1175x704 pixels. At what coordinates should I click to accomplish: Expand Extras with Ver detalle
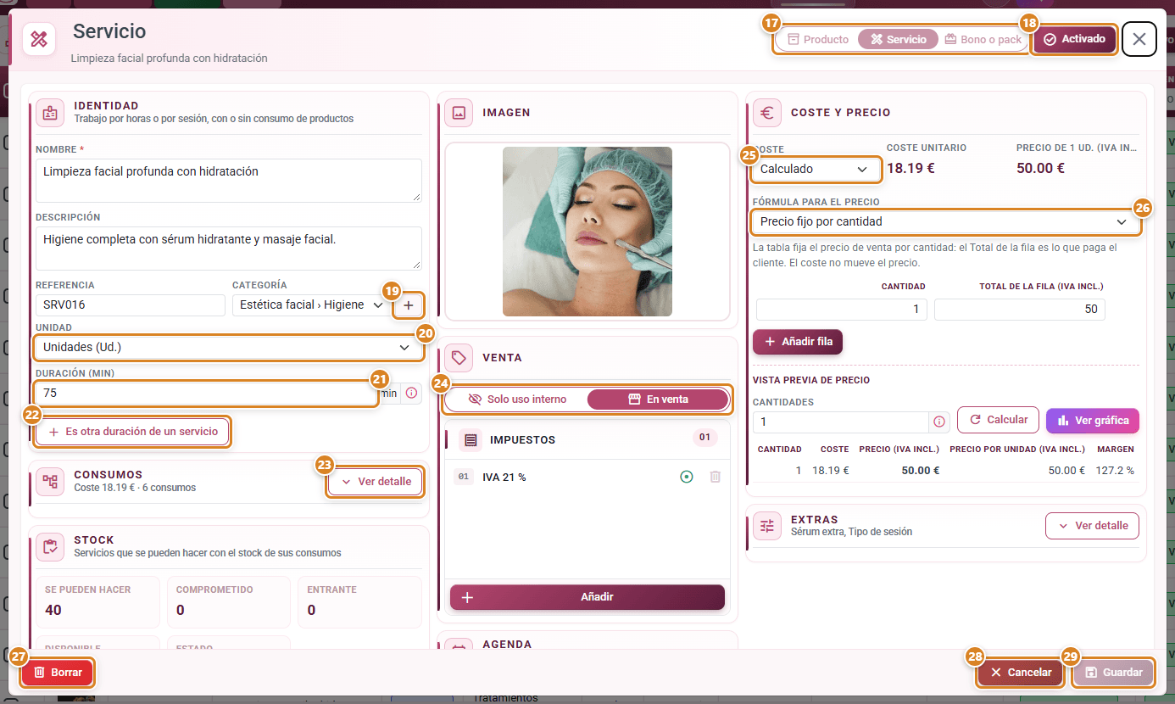click(x=1092, y=526)
